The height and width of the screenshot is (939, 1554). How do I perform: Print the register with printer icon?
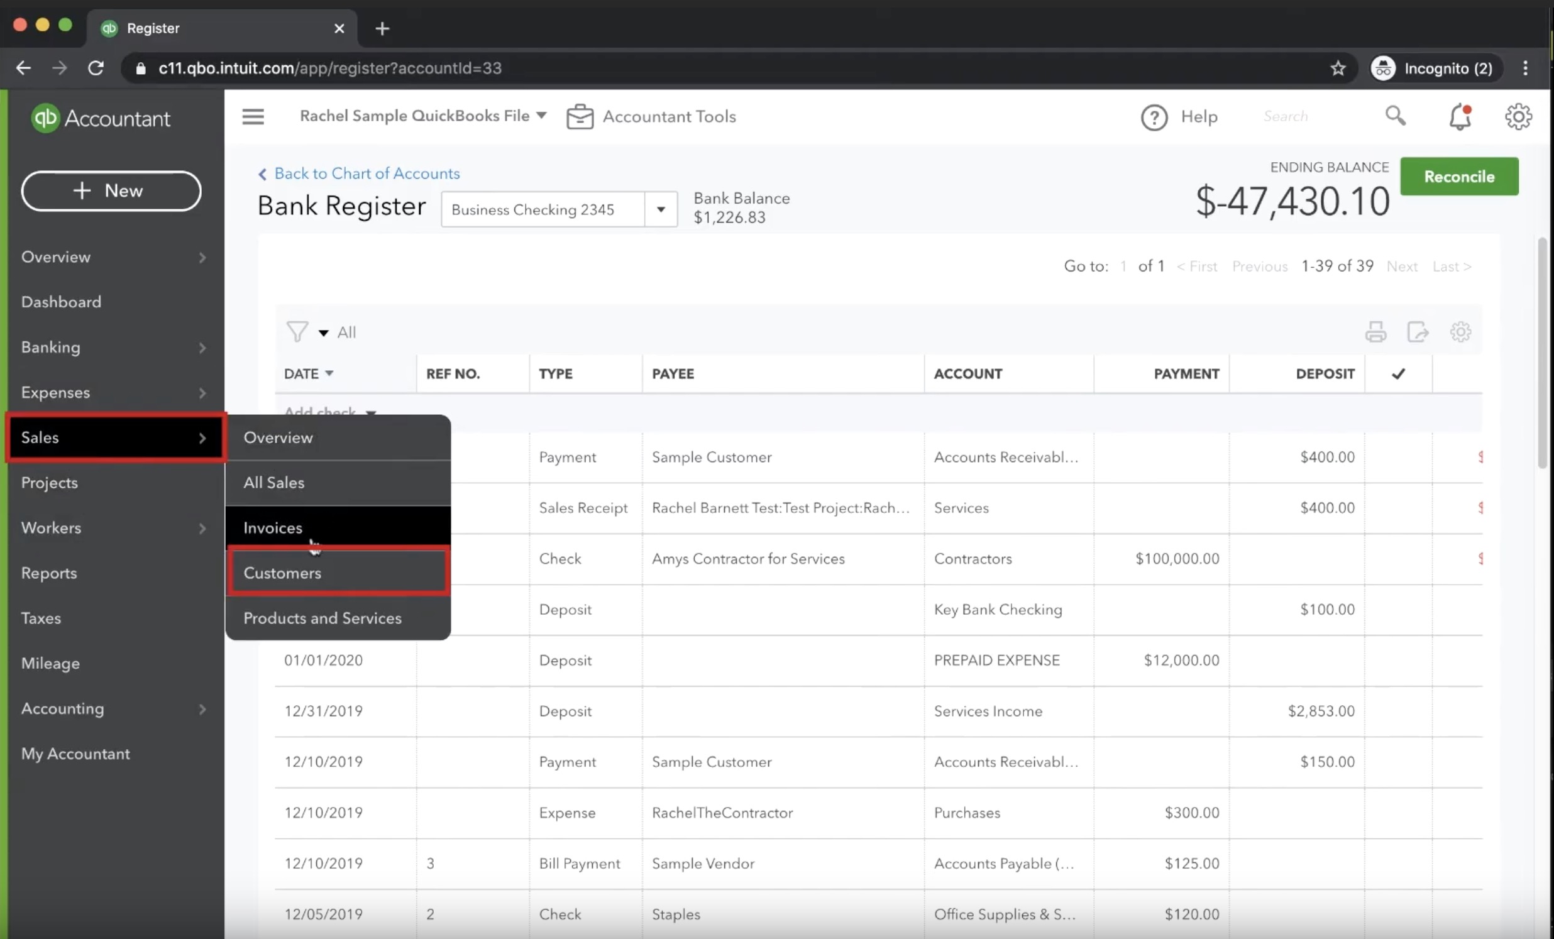tap(1375, 332)
